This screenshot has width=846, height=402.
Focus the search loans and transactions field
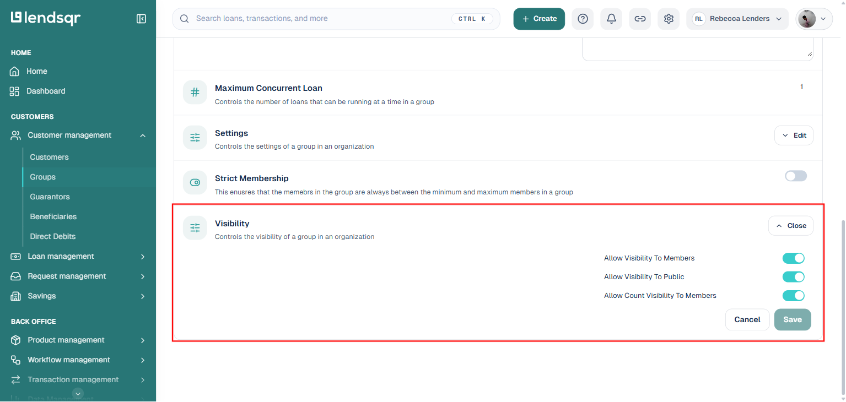pyautogui.click(x=336, y=19)
